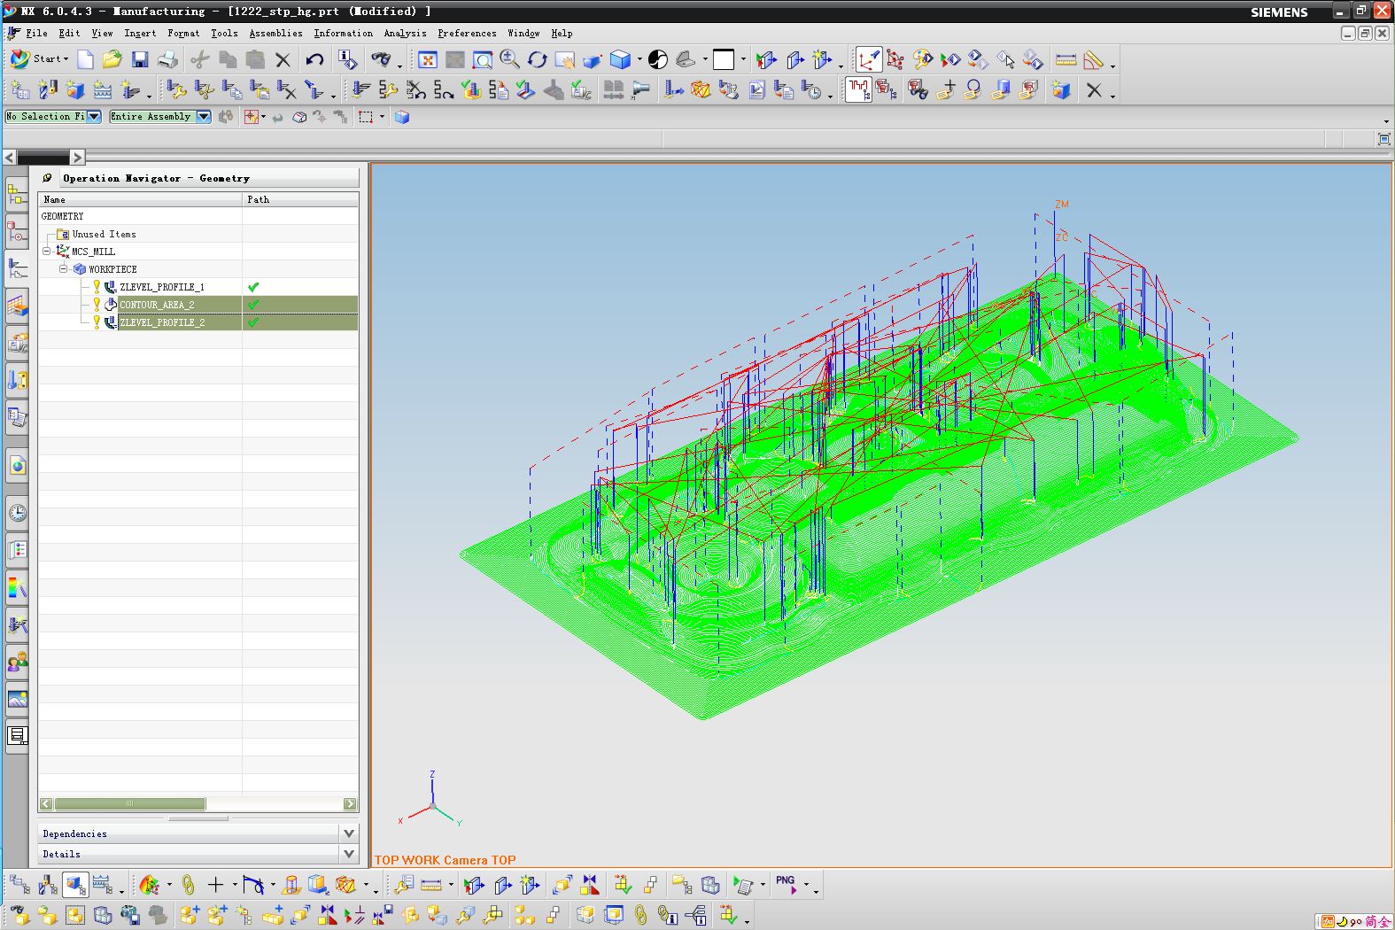
Task: Collapse the WORKPIECE tree node
Action: click(x=64, y=269)
